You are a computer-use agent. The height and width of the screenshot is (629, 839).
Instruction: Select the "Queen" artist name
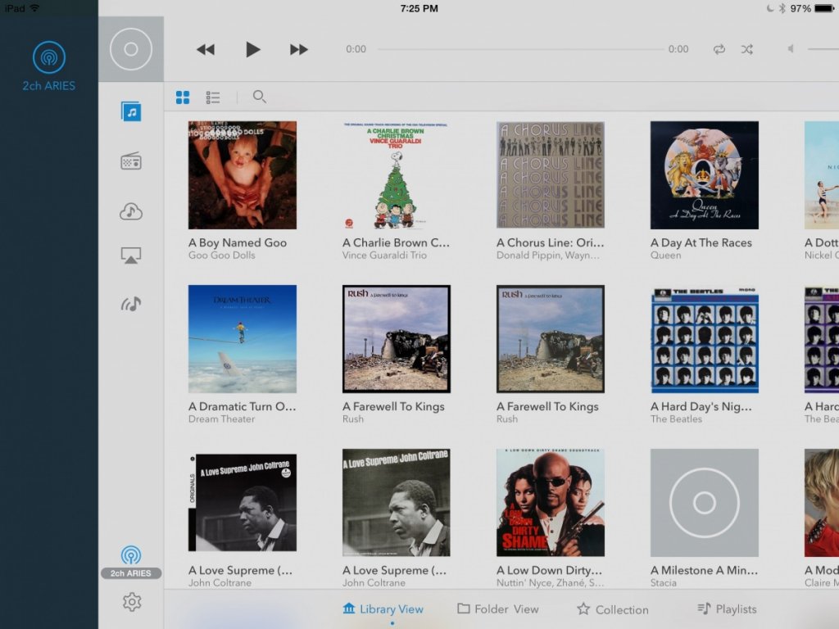666,256
